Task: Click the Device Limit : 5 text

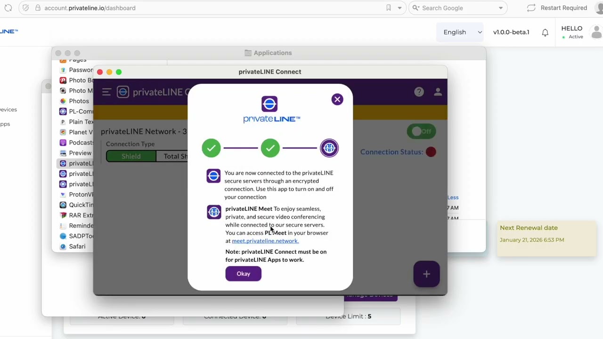Action: (x=348, y=316)
